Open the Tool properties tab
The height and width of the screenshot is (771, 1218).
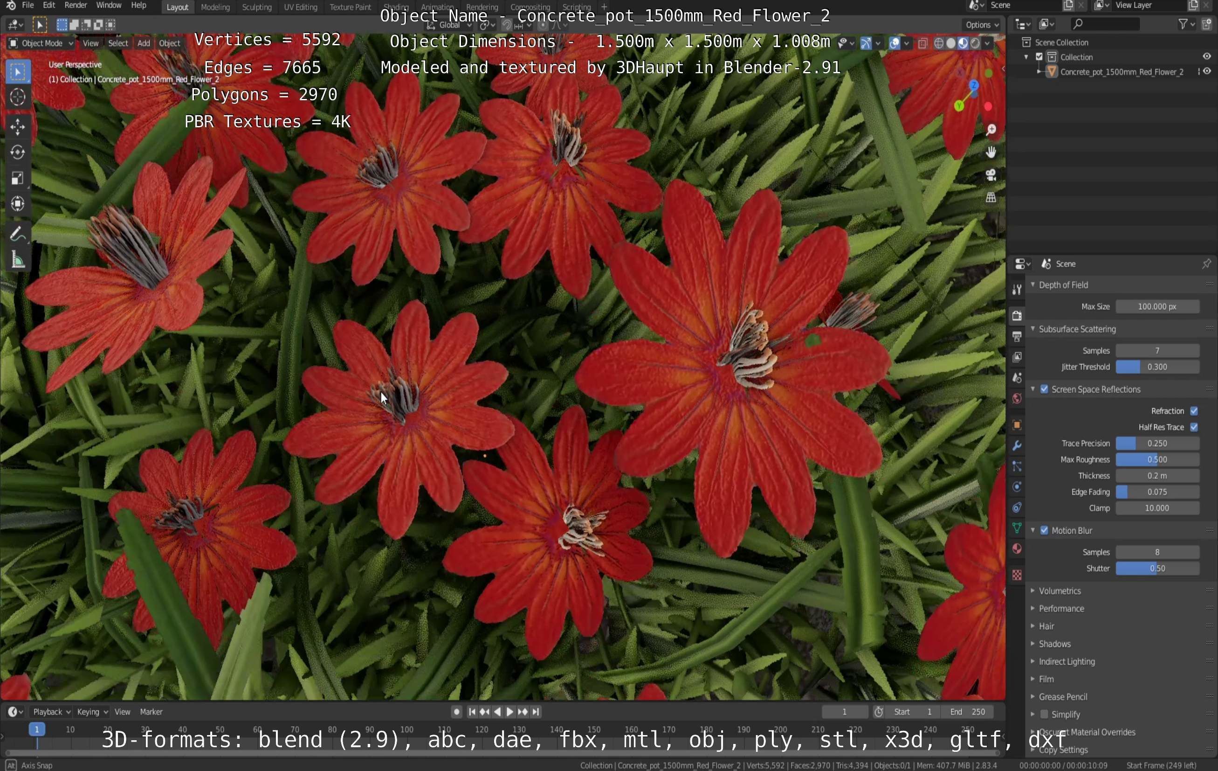click(1017, 289)
